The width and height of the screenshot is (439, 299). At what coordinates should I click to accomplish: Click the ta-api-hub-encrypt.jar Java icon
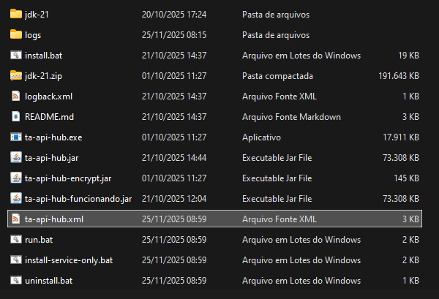[x=16, y=178]
